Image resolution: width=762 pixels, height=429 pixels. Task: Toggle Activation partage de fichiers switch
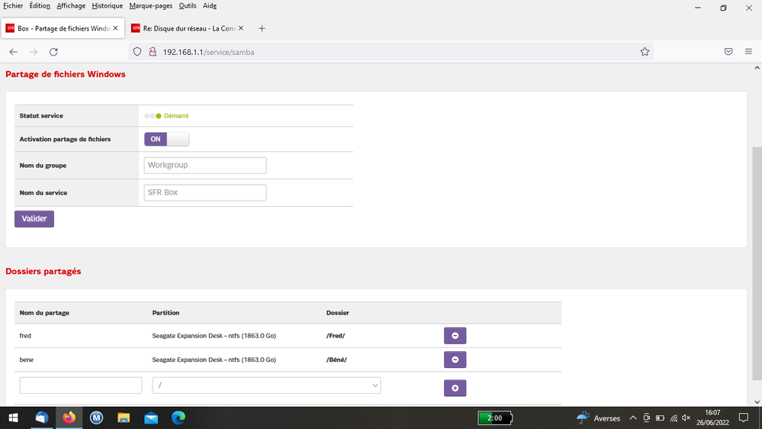[x=166, y=139]
